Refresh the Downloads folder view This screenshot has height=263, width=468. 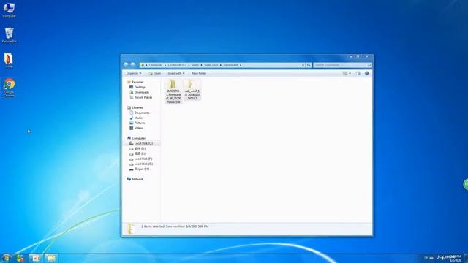point(309,65)
